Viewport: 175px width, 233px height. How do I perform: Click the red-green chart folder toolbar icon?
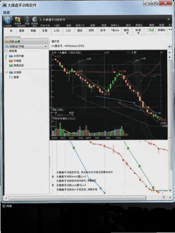point(17,19)
